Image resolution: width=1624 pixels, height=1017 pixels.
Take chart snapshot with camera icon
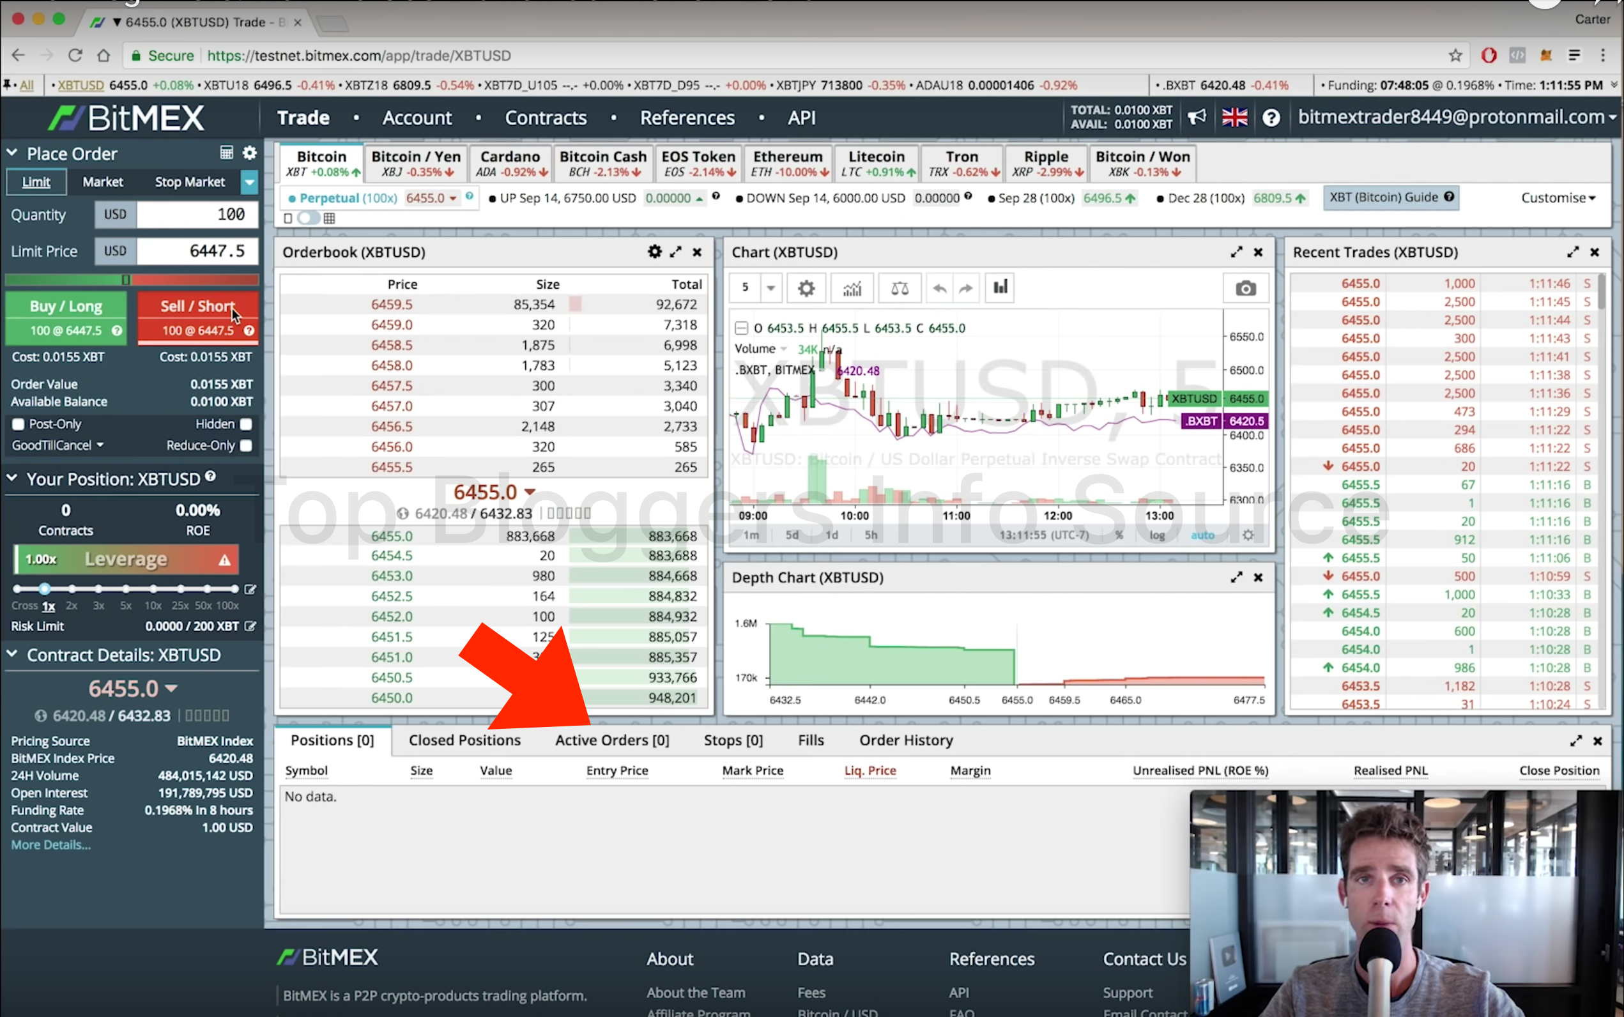click(x=1245, y=289)
